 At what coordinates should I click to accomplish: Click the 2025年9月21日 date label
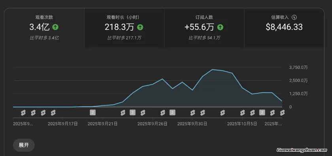102,124
